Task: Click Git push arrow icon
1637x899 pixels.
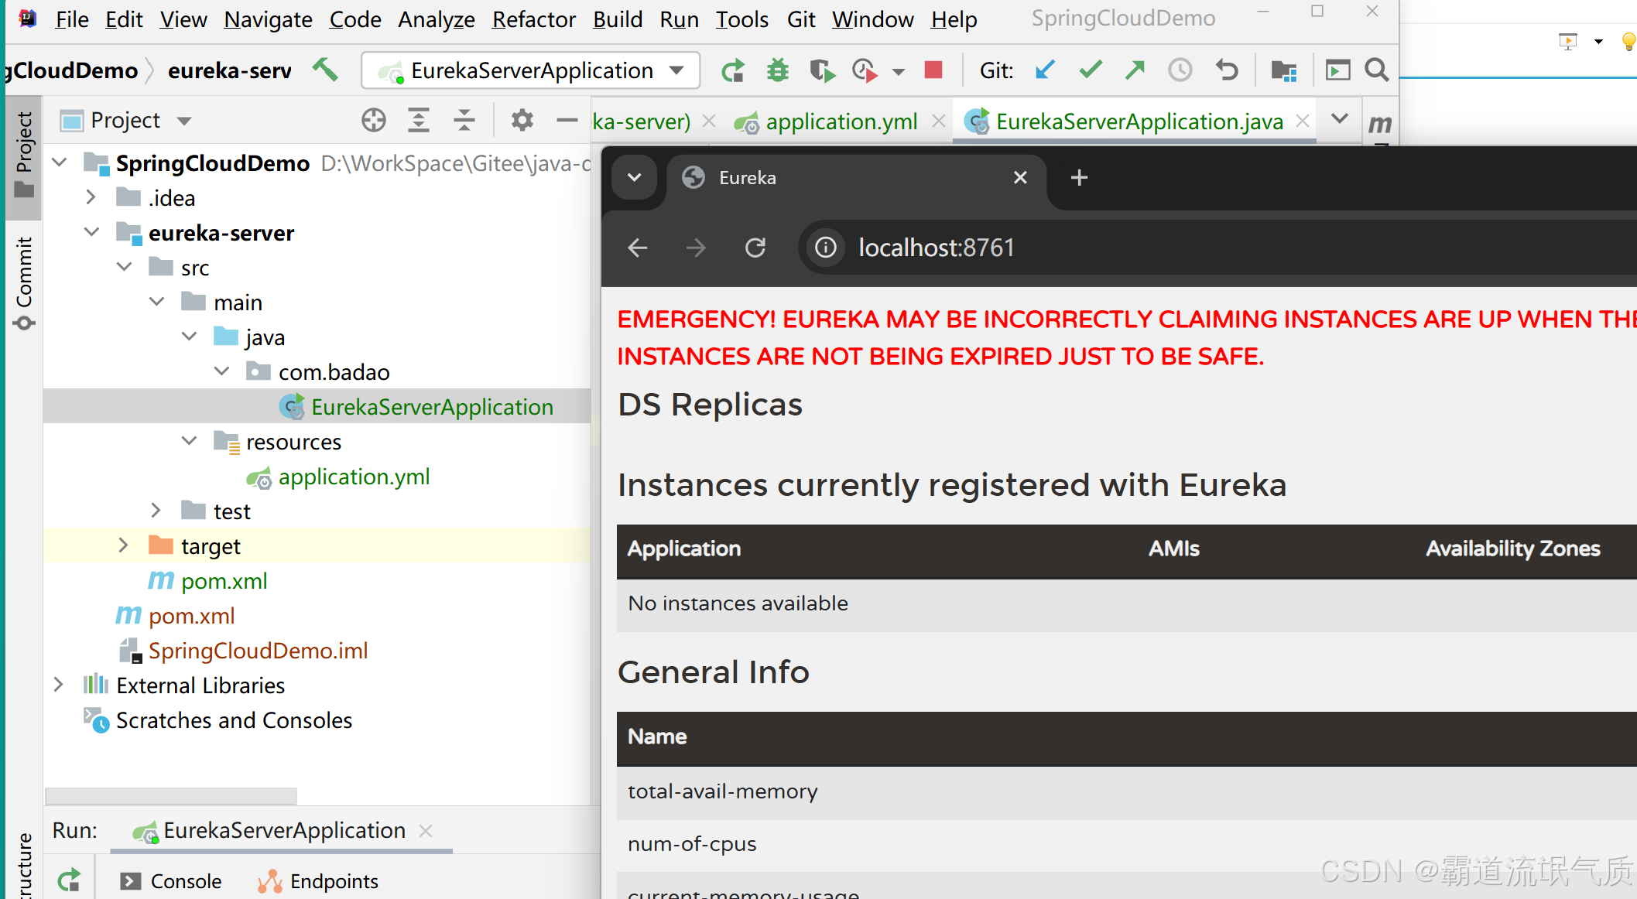Action: point(1135,70)
